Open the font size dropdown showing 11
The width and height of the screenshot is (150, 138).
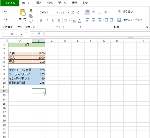pyautogui.click(x=65, y=12)
